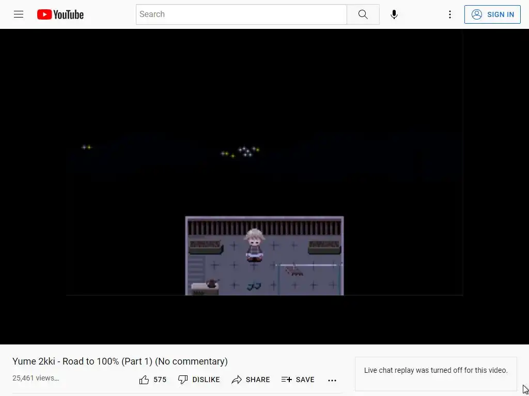Focus the Search input field

pos(241,14)
